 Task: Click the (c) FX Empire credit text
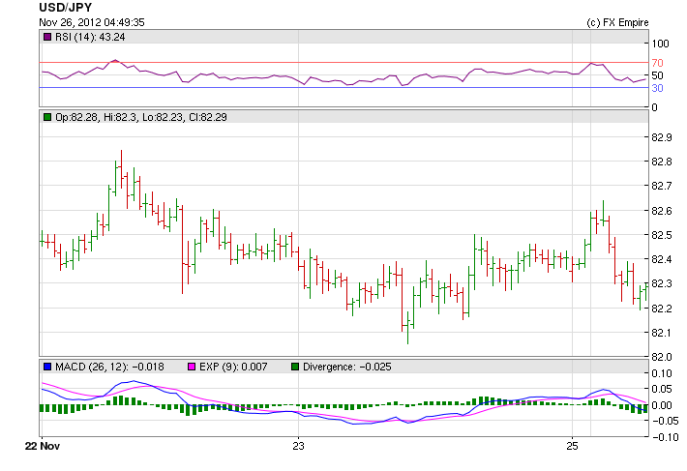[617, 23]
